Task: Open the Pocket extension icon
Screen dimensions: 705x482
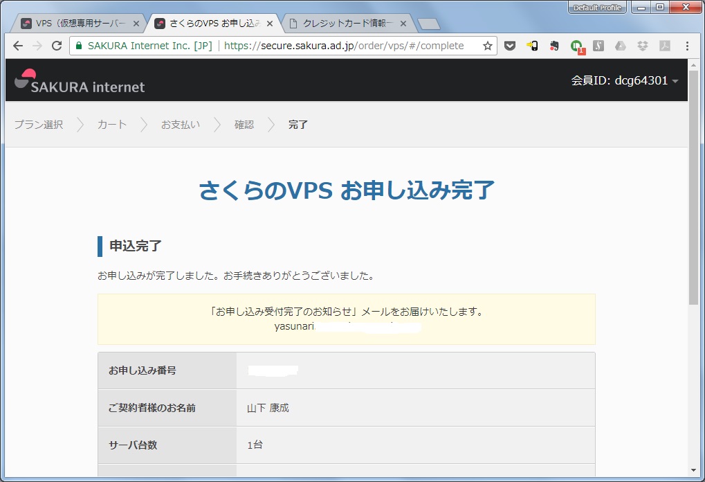Action: (x=509, y=46)
